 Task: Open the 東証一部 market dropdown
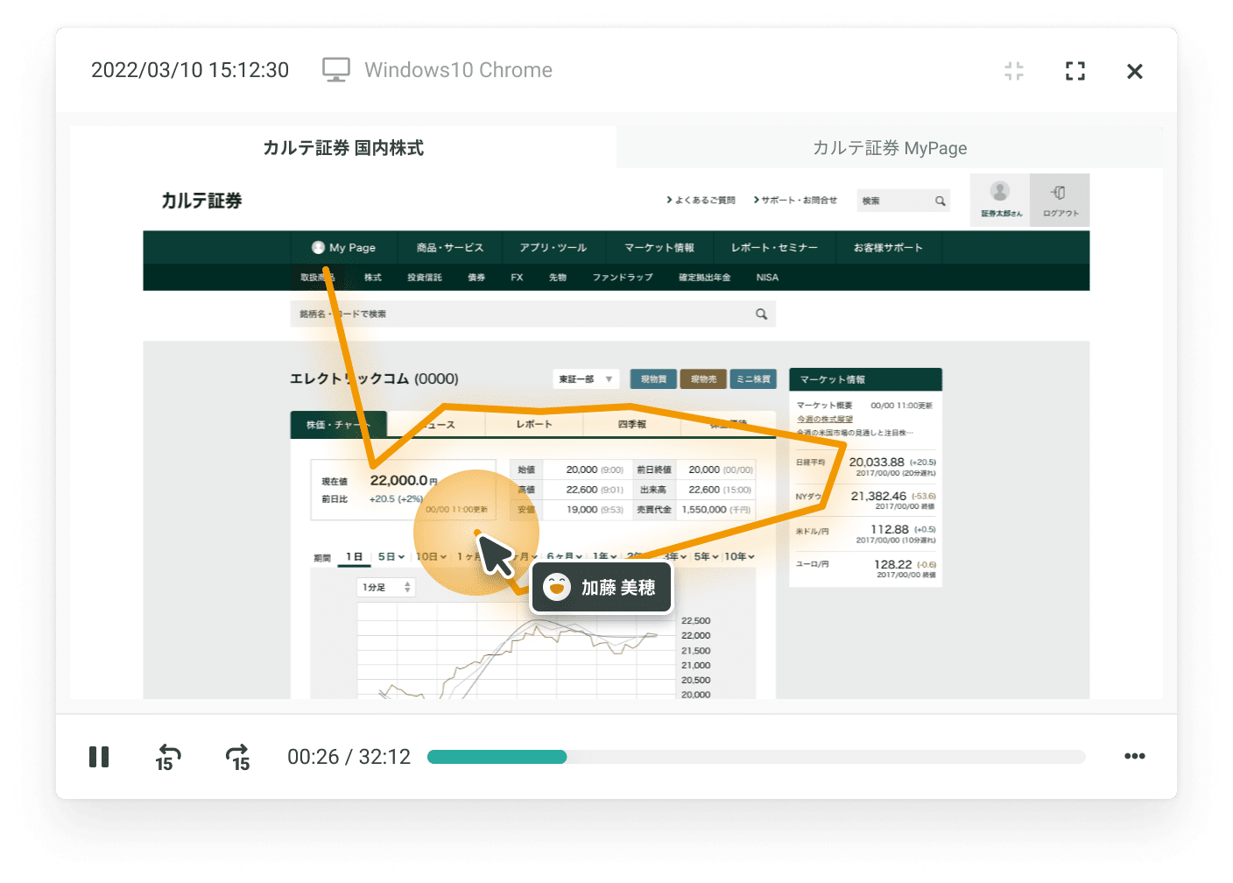click(586, 379)
